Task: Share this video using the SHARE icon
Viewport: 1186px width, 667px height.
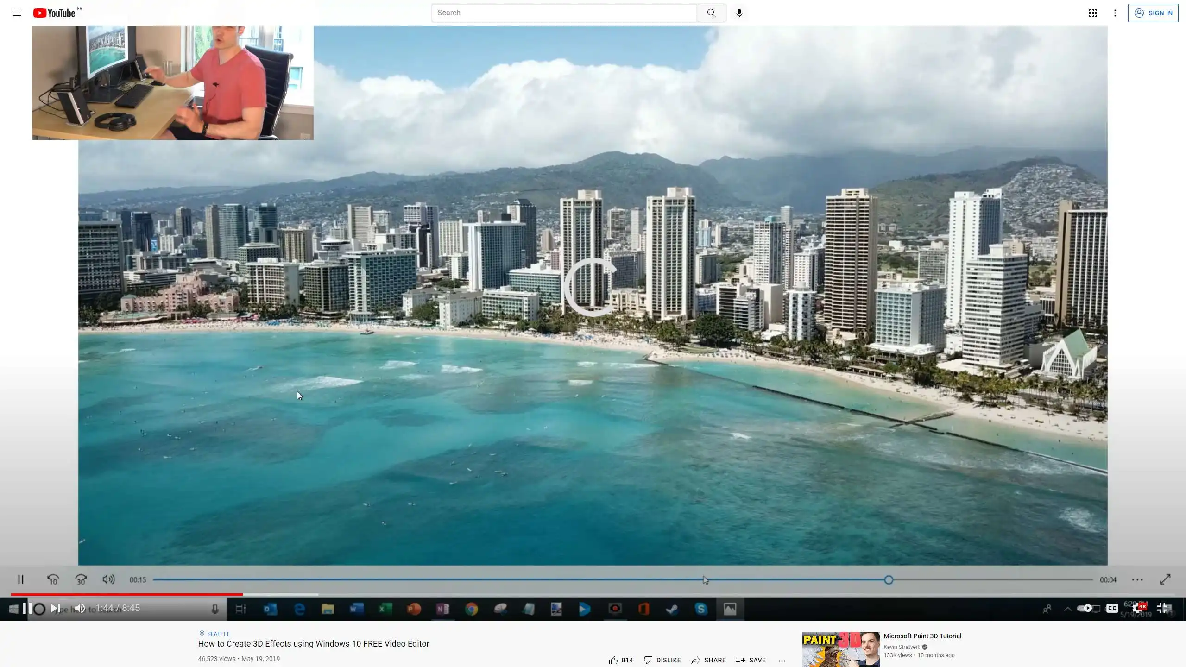Action: click(x=696, y=660)
